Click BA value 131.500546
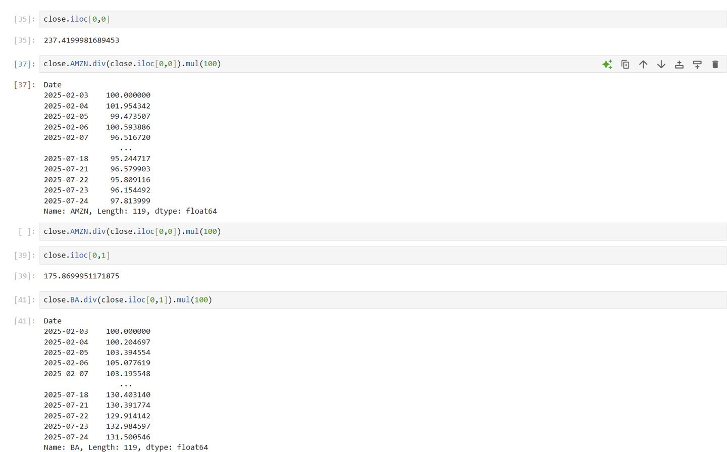This screenshot has width=727, height=452. (x=128, y=437)
